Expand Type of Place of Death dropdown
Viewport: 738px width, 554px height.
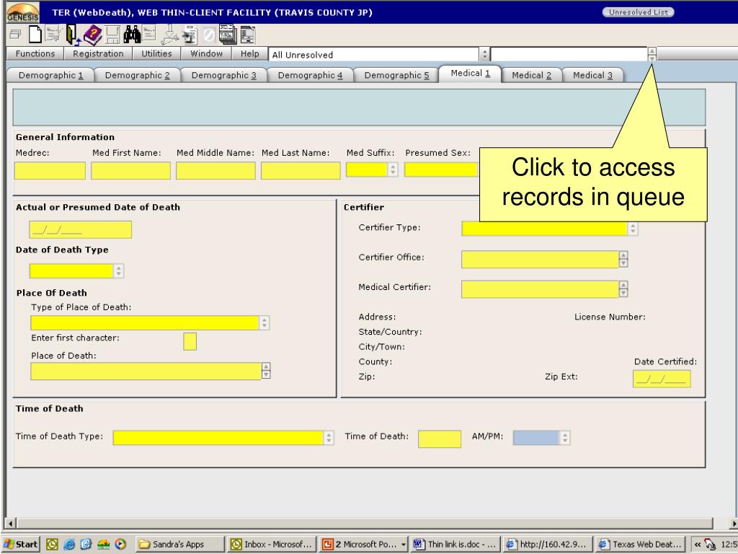(264, 322)
